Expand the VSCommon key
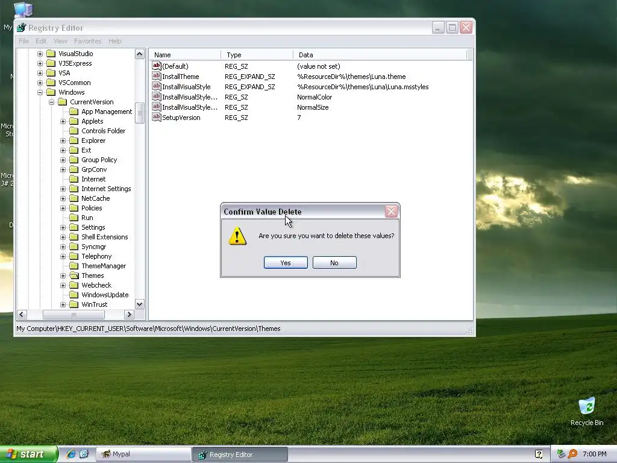 coord(40,83)
